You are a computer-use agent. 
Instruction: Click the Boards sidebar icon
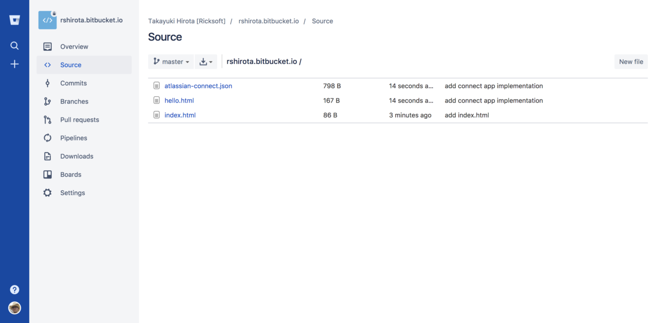point(48,175)
